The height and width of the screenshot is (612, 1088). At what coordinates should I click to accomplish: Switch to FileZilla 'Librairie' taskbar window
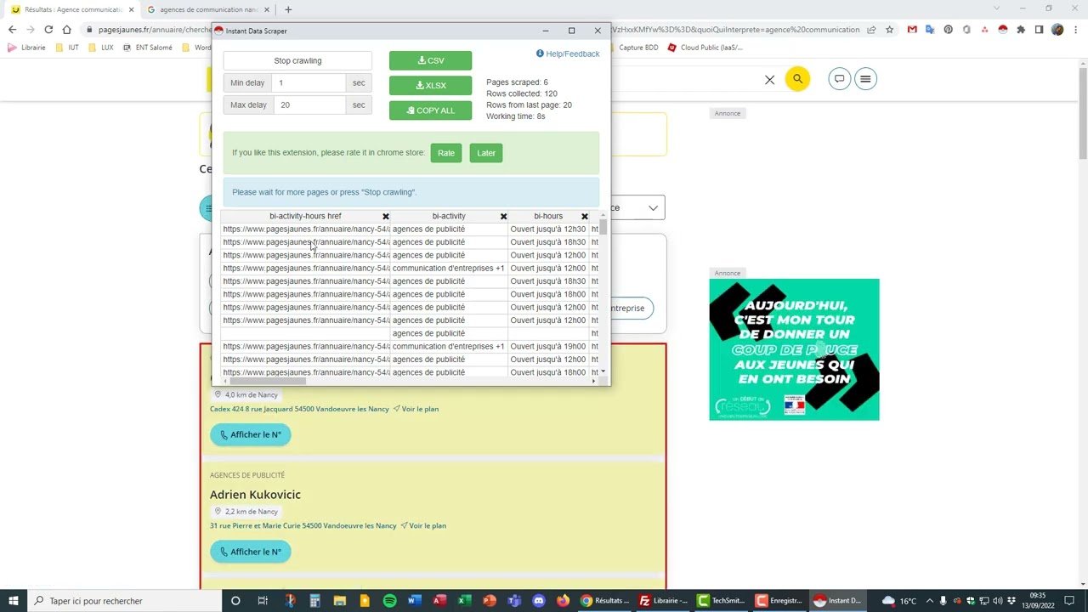(x=663, y=601)
